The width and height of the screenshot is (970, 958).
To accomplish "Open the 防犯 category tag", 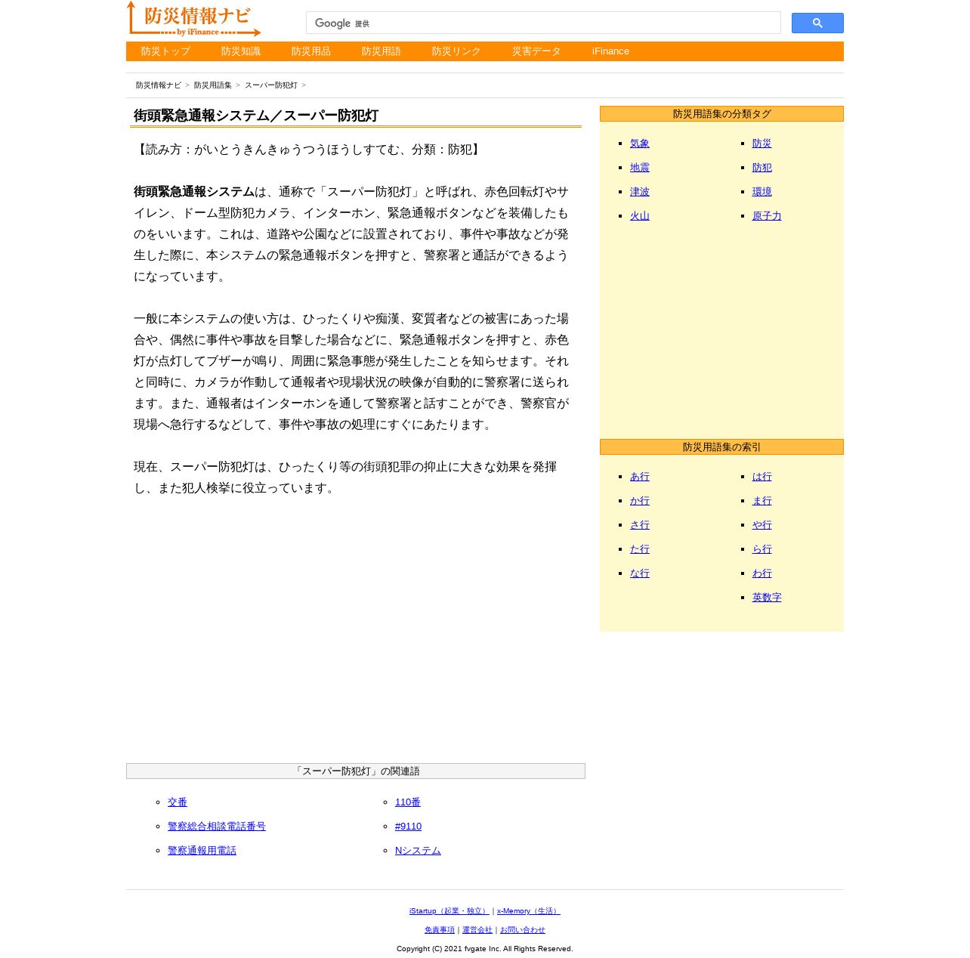I will 762,168.
